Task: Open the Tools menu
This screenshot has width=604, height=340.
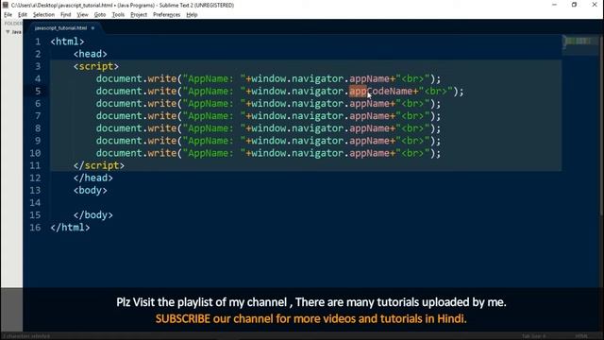Action: tap(118, 15)
